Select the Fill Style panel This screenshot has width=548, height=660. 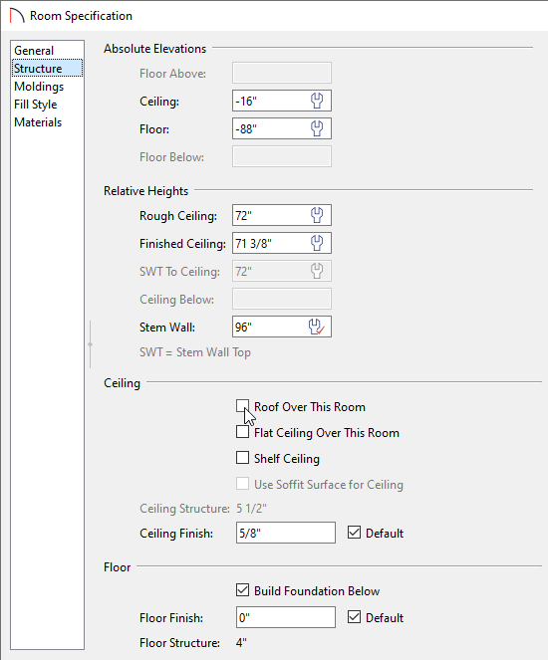click(36, 105)
